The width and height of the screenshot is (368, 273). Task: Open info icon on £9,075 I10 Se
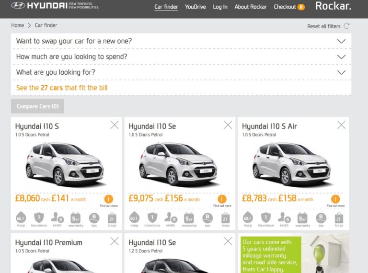click(222, 199)
